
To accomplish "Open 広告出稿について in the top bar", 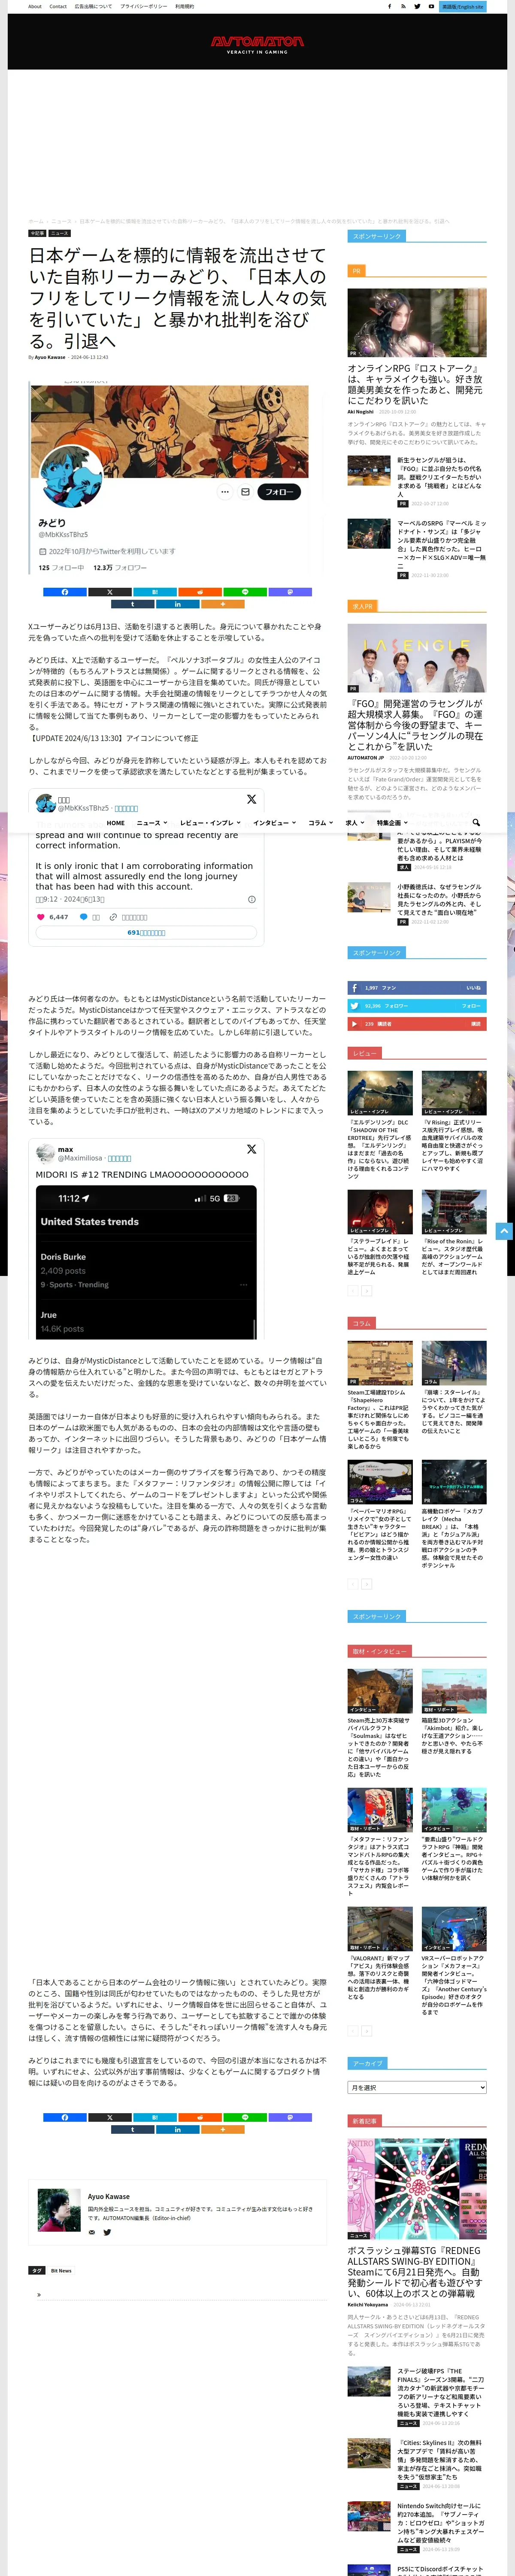I will (x=93, y=6).
